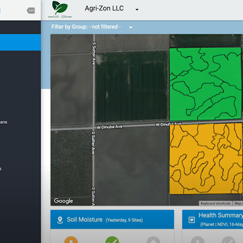The width and height of the screenshot is (243, 243).
Task: Click the W Dinuba Ave label left of the fields
Action: click(109, 127)
